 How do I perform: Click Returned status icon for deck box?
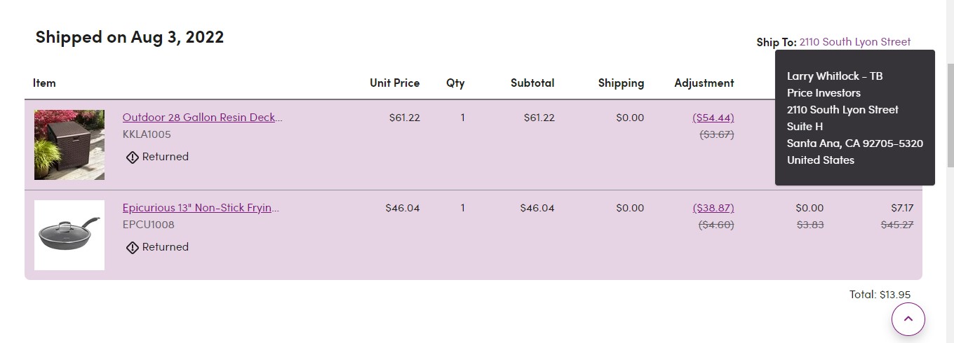click(132, 157)
